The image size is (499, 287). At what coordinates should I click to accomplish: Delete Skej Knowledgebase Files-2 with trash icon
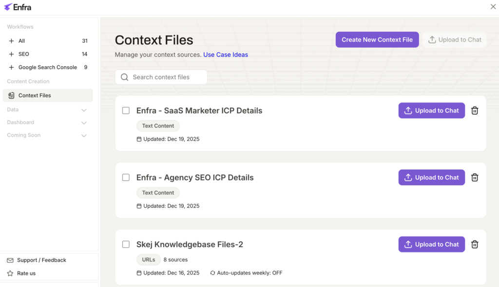(475, 245)
